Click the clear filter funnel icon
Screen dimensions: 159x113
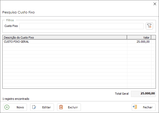tap(149, 26)
